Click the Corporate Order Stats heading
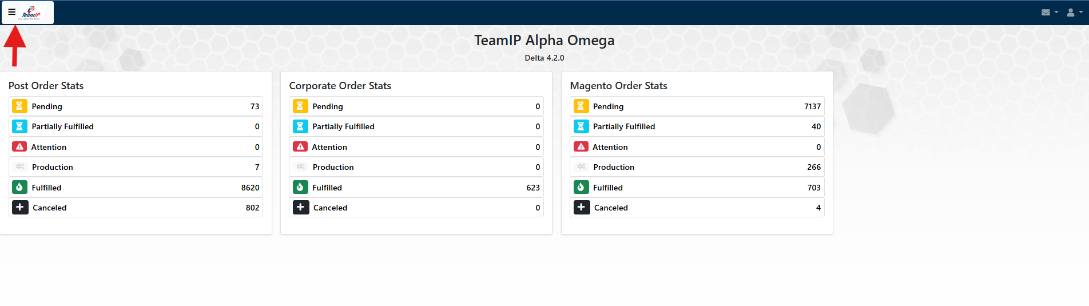This screenshot has width=1089, height=306. (x=340, y=86)
